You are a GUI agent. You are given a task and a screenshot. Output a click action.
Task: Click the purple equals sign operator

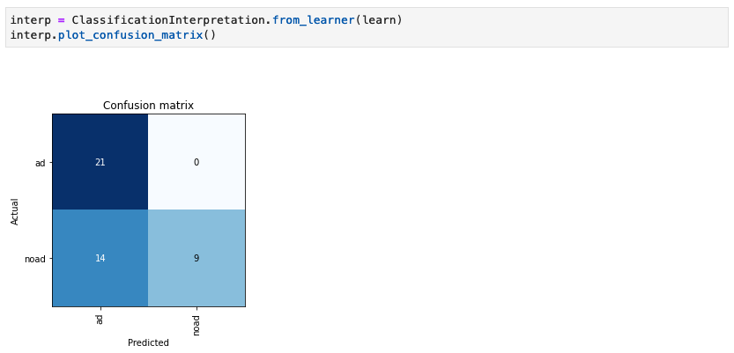pos(62,20)
